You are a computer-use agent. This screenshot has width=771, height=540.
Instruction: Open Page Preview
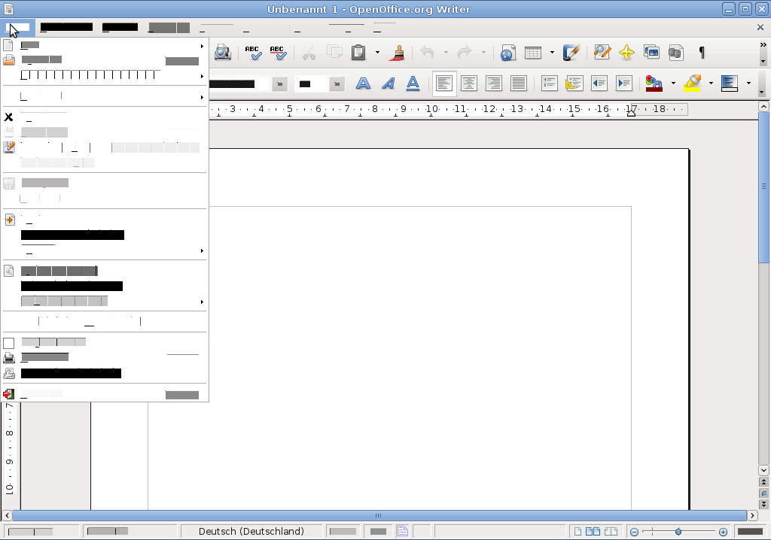pos(222,53)
